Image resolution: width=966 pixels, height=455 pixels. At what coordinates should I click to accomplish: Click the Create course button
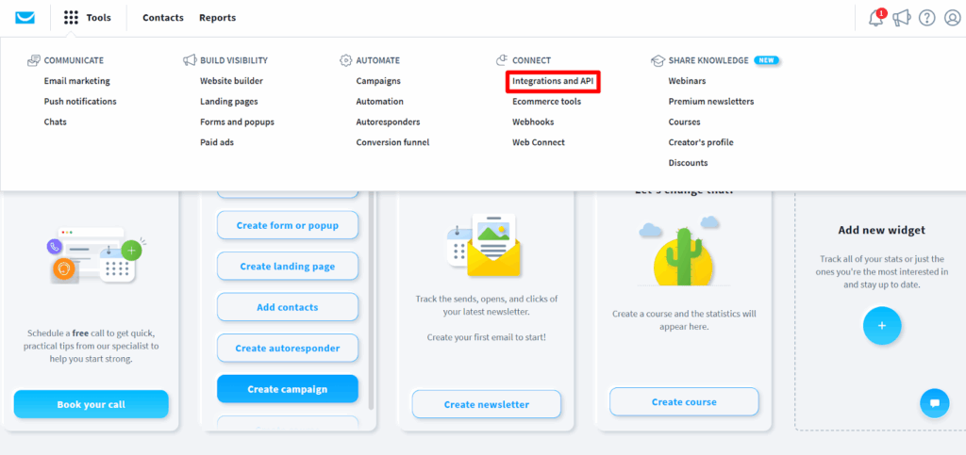pyautogui.click(x=685, y=401)
